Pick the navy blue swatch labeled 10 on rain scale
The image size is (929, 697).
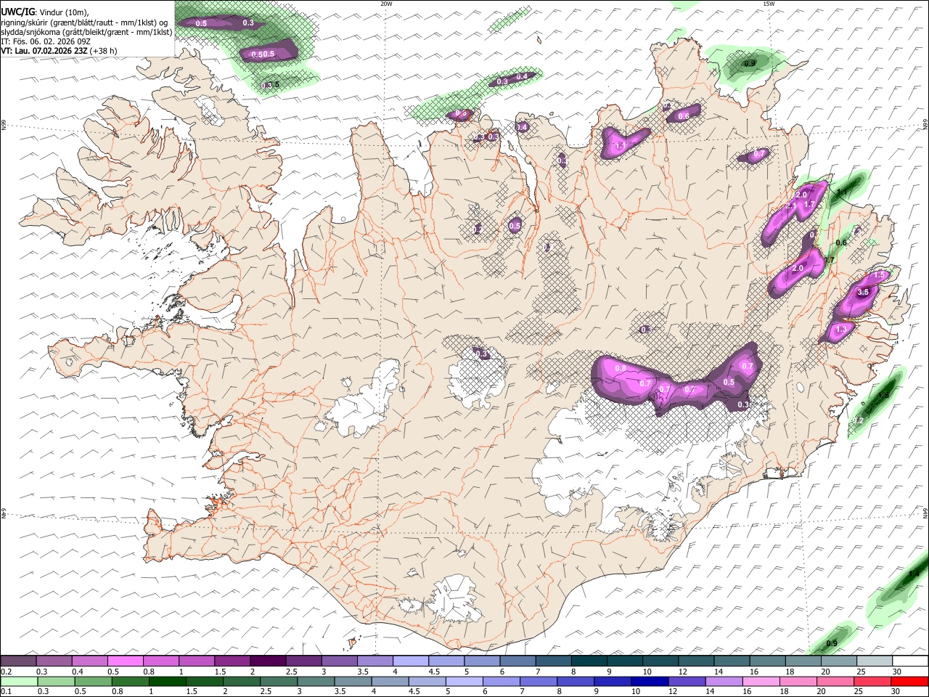(x=650, y=682)
